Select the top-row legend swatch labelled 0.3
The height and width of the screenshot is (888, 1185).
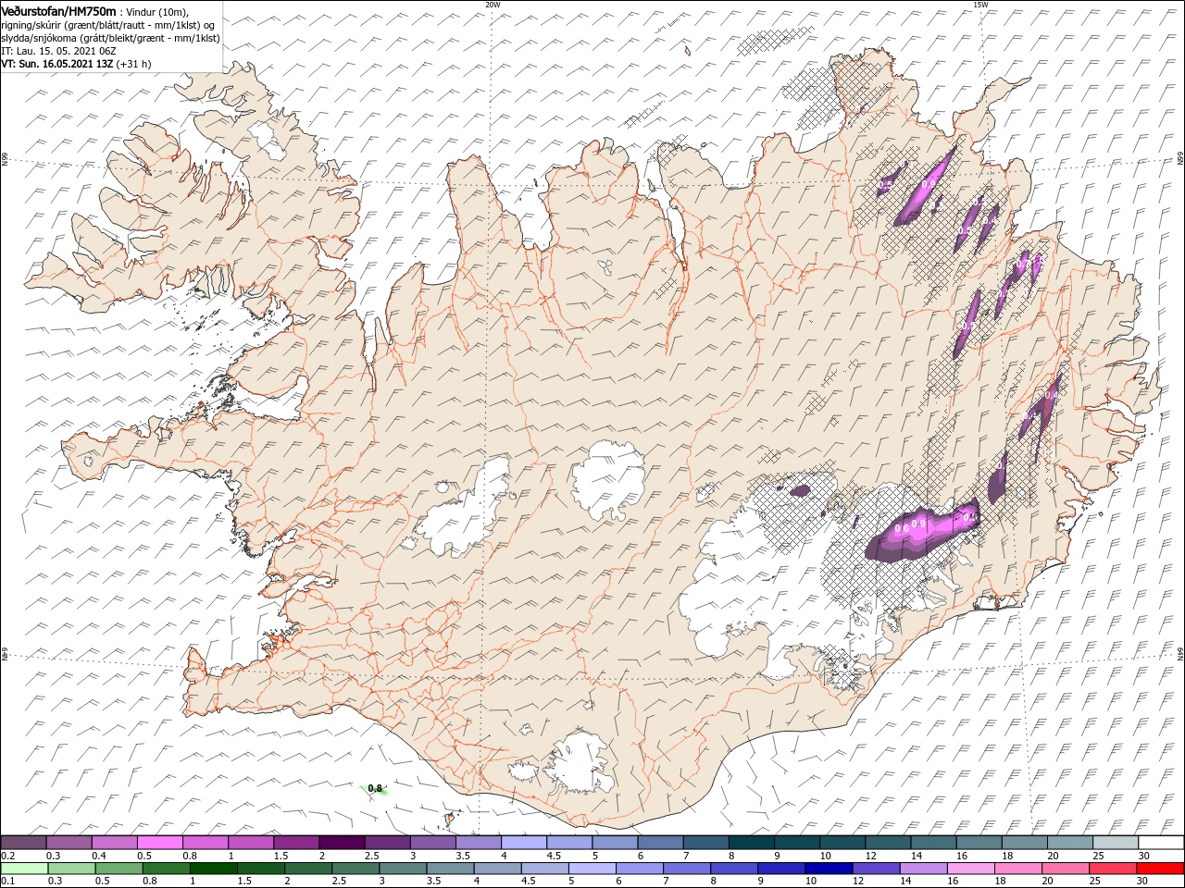pos(69,843)
